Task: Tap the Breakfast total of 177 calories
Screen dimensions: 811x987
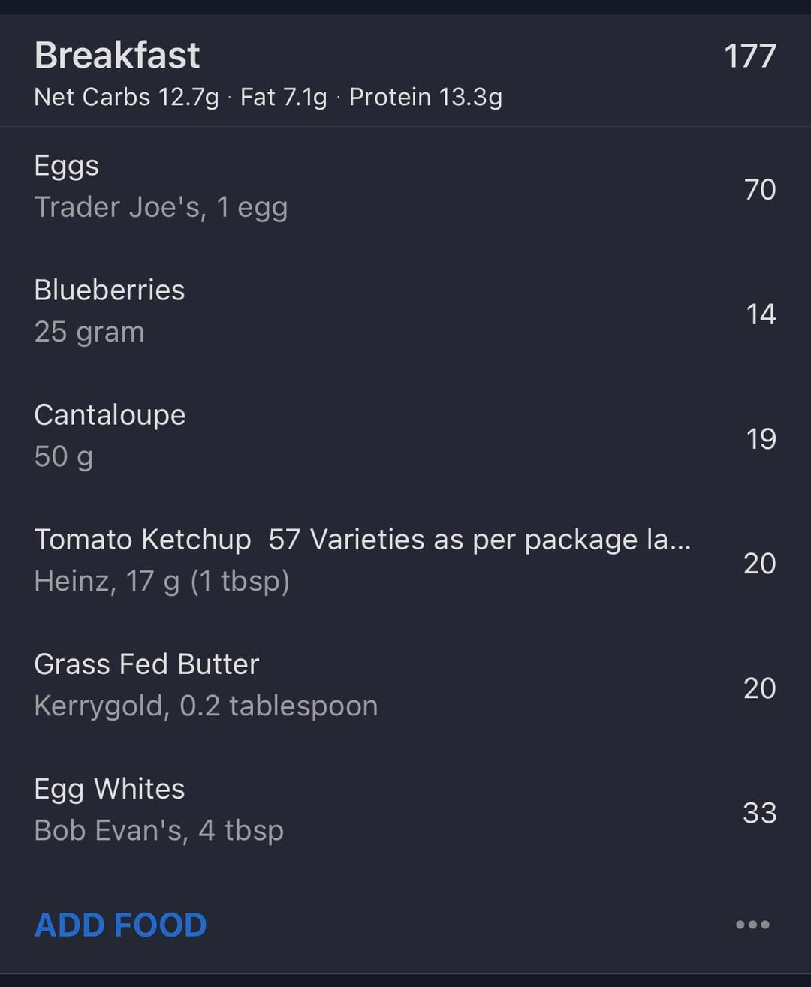Action: pos(749,56)
